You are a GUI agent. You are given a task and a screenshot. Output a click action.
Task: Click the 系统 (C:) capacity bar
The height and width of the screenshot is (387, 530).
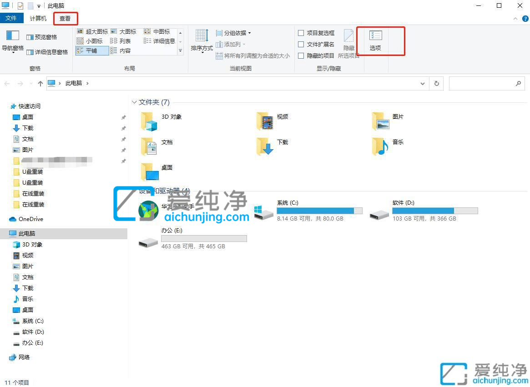(x=319, y=211)
